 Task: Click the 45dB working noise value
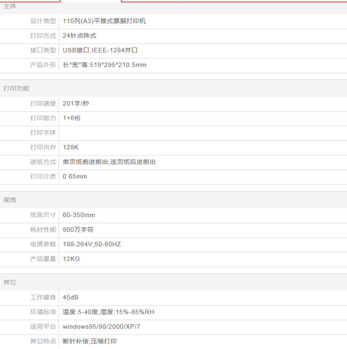71,297
